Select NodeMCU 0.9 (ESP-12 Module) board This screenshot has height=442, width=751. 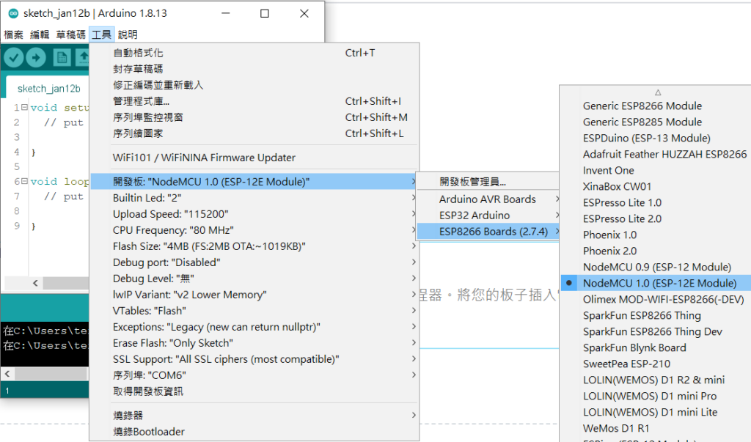656,267
